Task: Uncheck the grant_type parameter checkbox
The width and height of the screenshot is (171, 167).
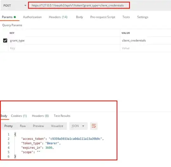Action: click(5, 40)
